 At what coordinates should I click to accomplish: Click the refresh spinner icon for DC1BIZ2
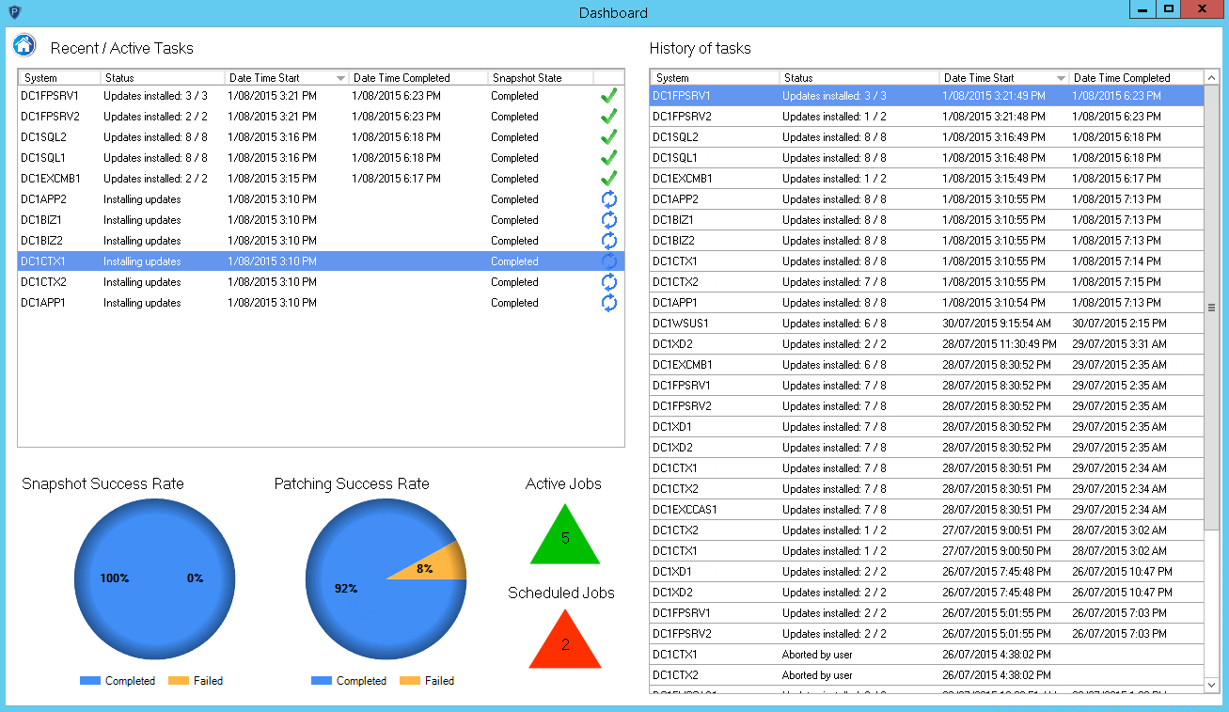click(x=608, y=240)
